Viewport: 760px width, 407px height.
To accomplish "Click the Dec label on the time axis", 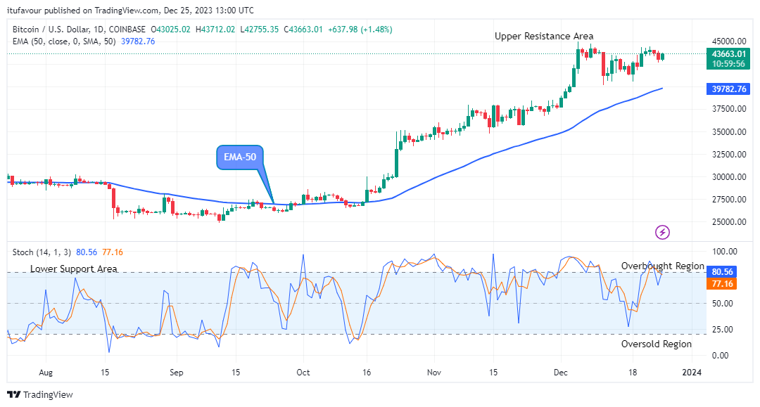I will 561,372.
